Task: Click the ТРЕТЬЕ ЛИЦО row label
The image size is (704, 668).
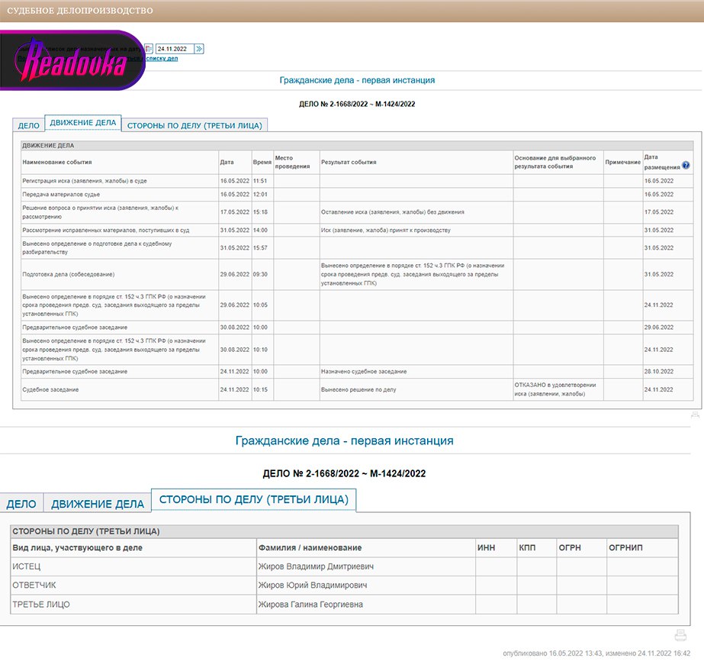Action: point(41,605)
